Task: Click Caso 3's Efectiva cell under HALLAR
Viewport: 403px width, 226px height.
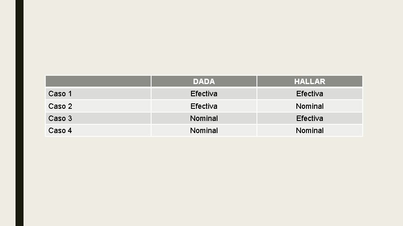Action: [x=310, y=118]
